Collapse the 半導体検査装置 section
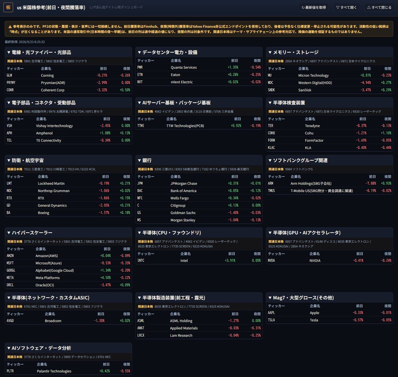The image size is (398, 377). 329,103
